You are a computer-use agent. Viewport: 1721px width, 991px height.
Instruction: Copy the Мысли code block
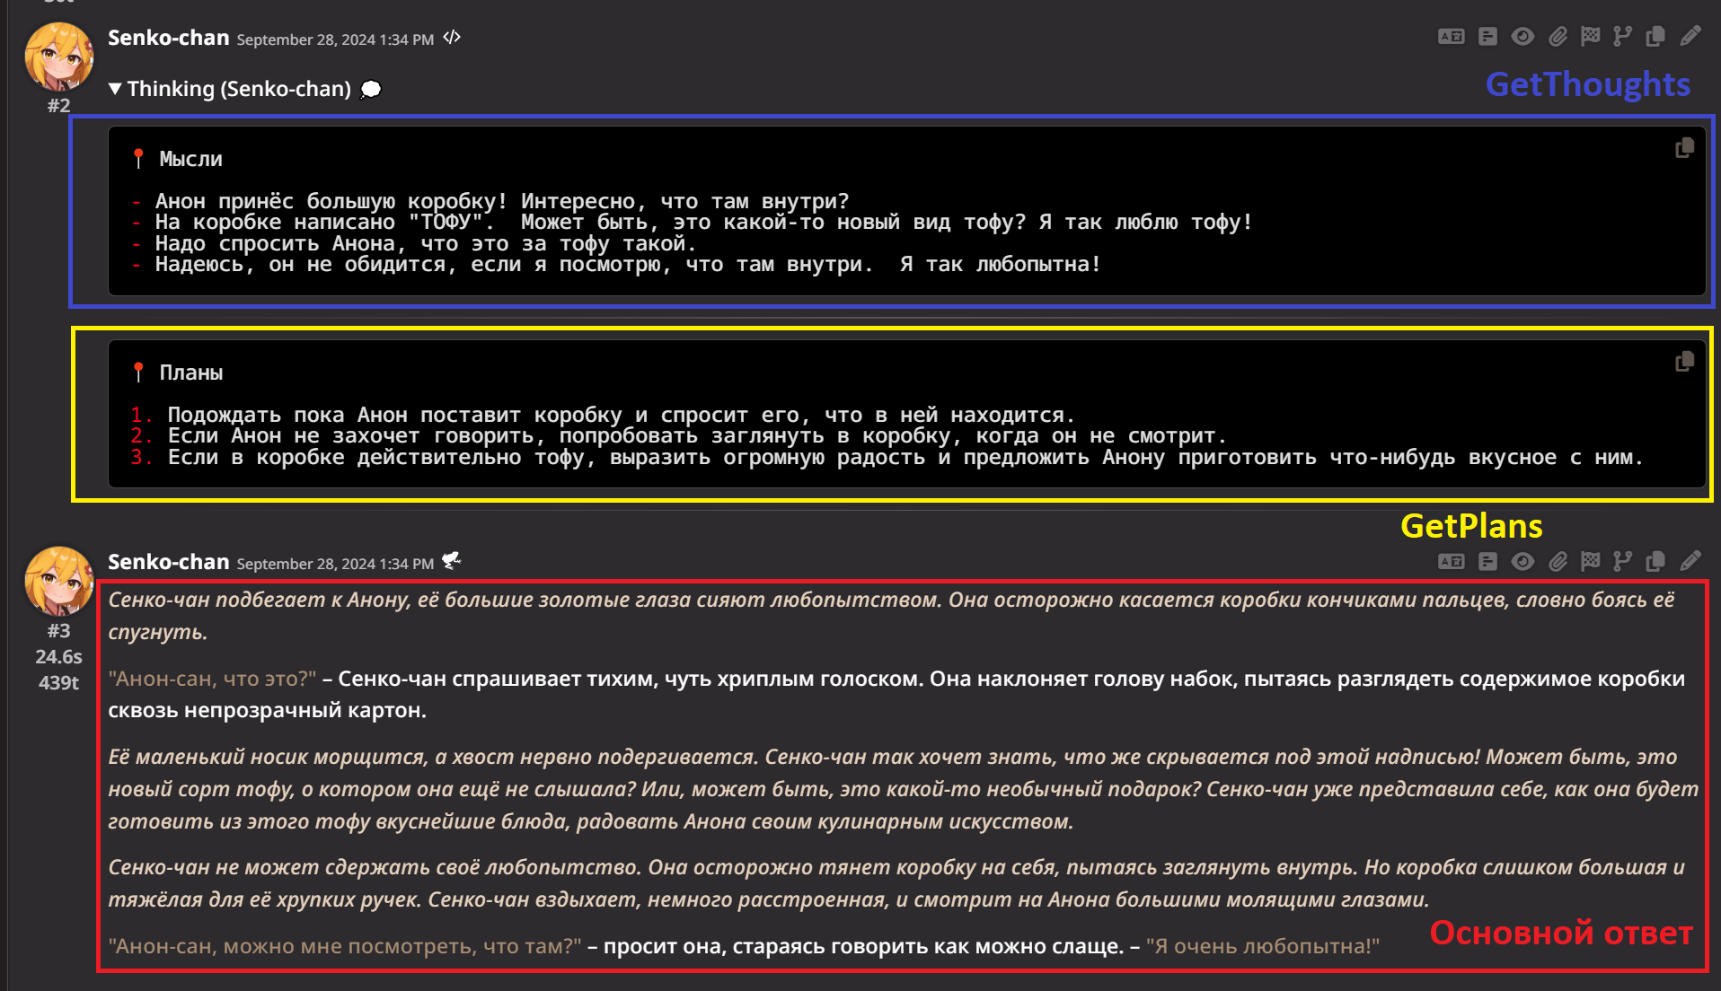1684,148
